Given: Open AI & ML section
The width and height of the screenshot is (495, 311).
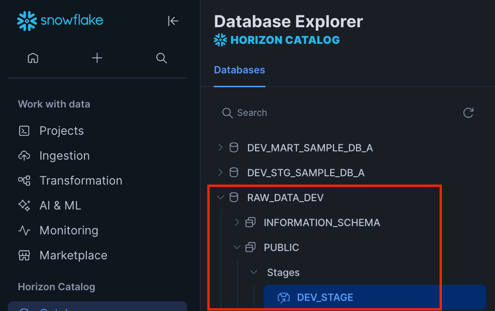Looking at the screenshot, I should 60,206.
